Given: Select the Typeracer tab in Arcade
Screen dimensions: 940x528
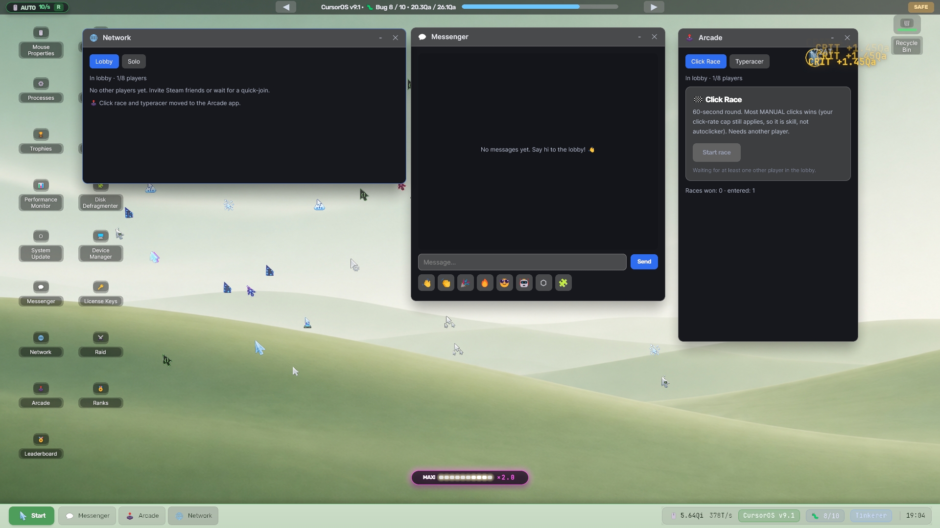Looking at the screenshot, I should coord(749,62).
